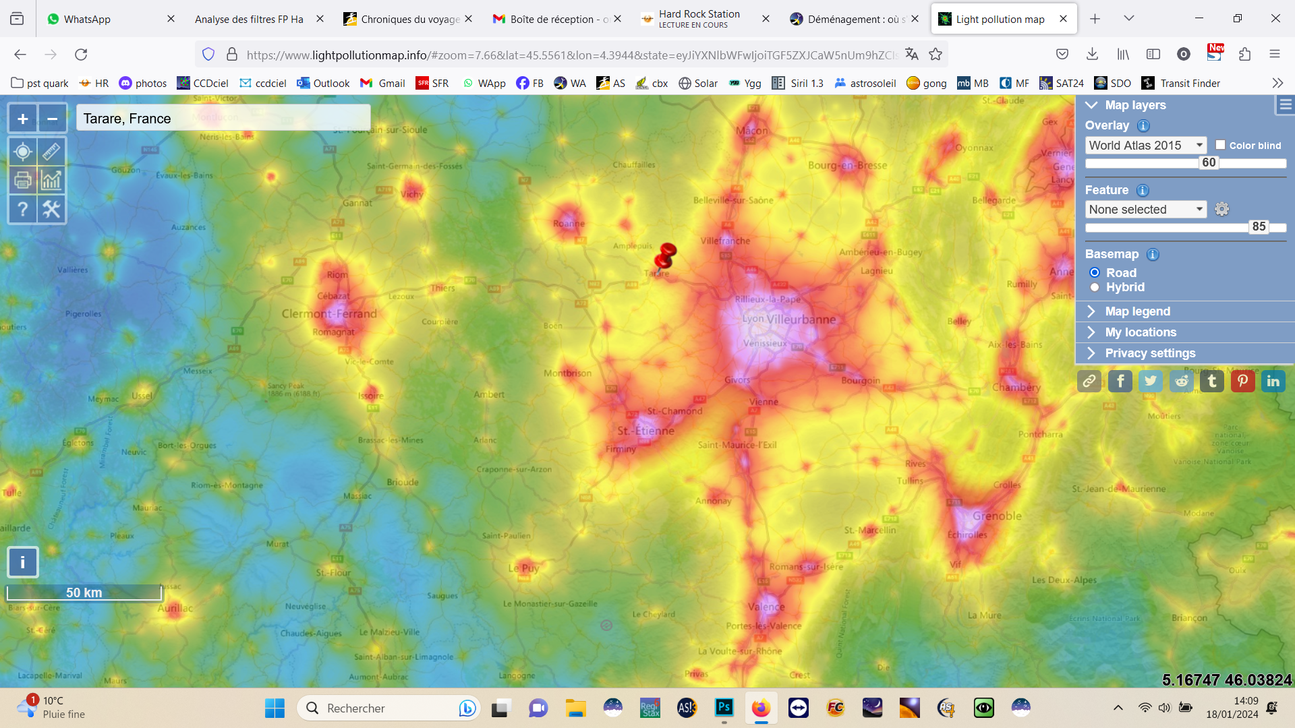The width and height of the screenshot is (1295, 728).
Task: Open the tools wrench icon
Action: pos(51,210)
